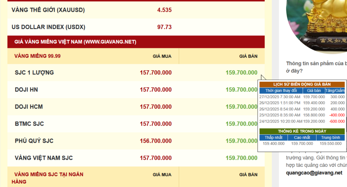The image size is (347, 187).
Task: Select the US DOLLAR INDEX (USDX) row
Action: pyautogui.click(x=48, y=27)
